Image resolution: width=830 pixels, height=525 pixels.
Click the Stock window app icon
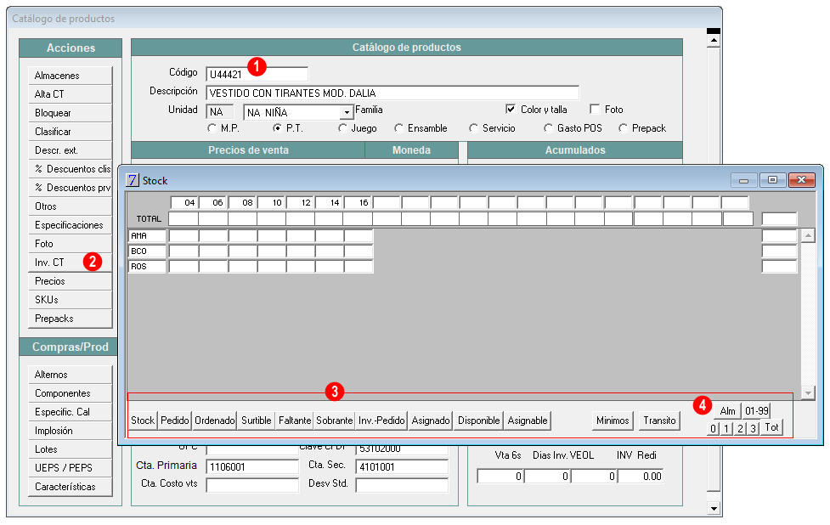132,180
